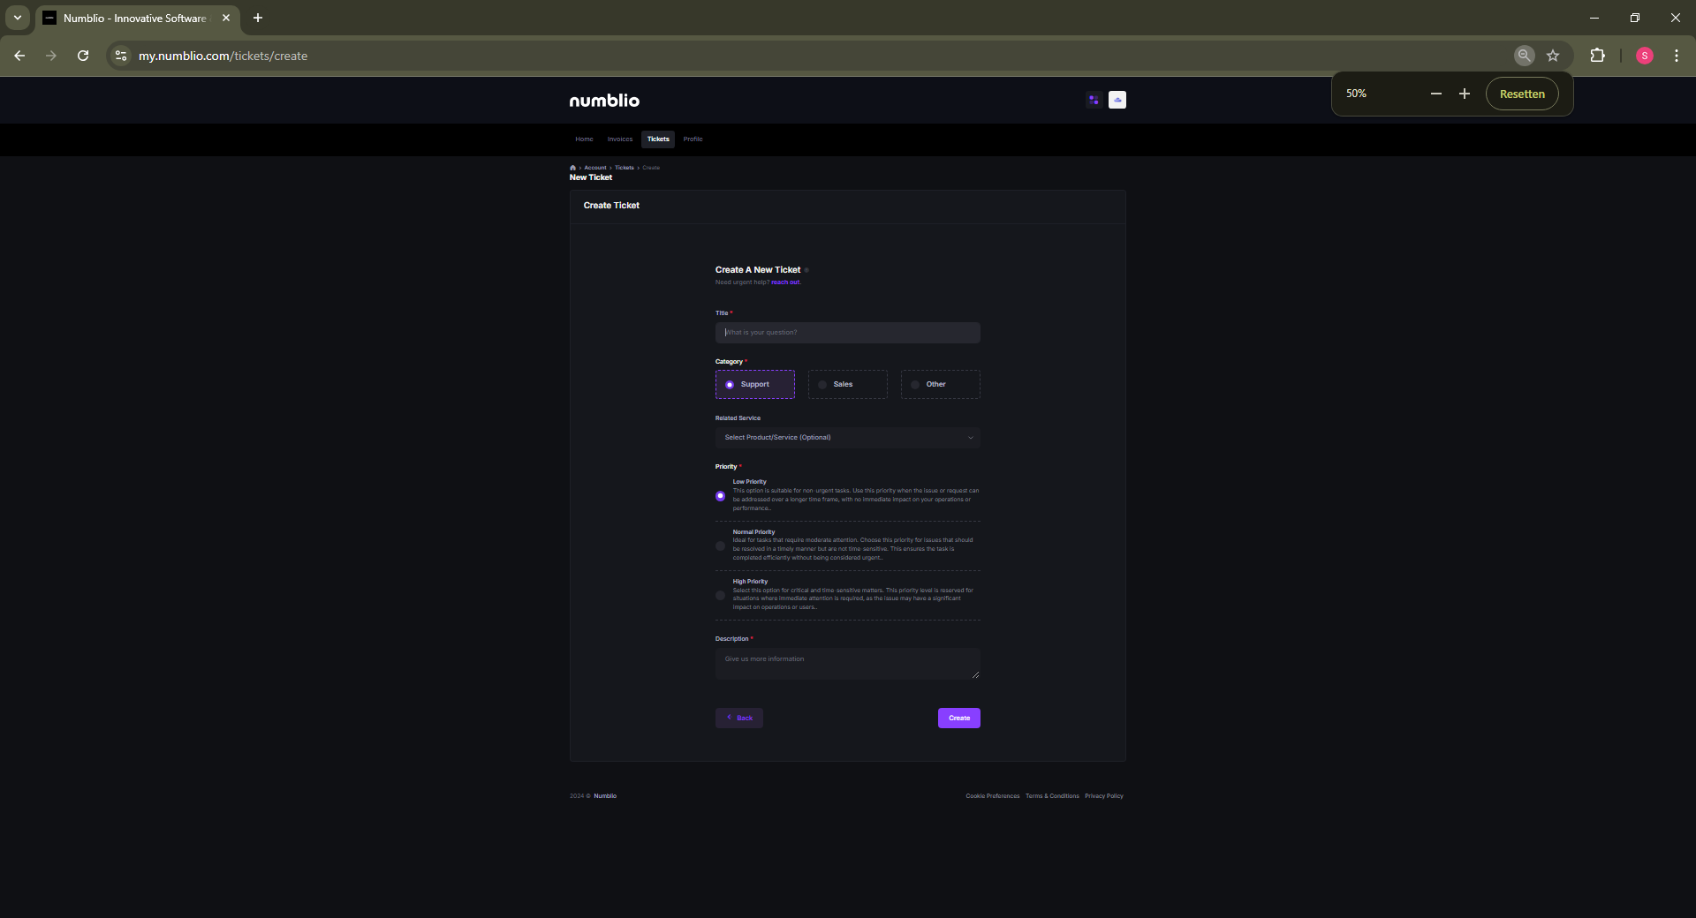Image resolution: width=1696 pixels, height=918 pixels.
Task: Click the 50% zoom level text
Action: pos(1356,94)
